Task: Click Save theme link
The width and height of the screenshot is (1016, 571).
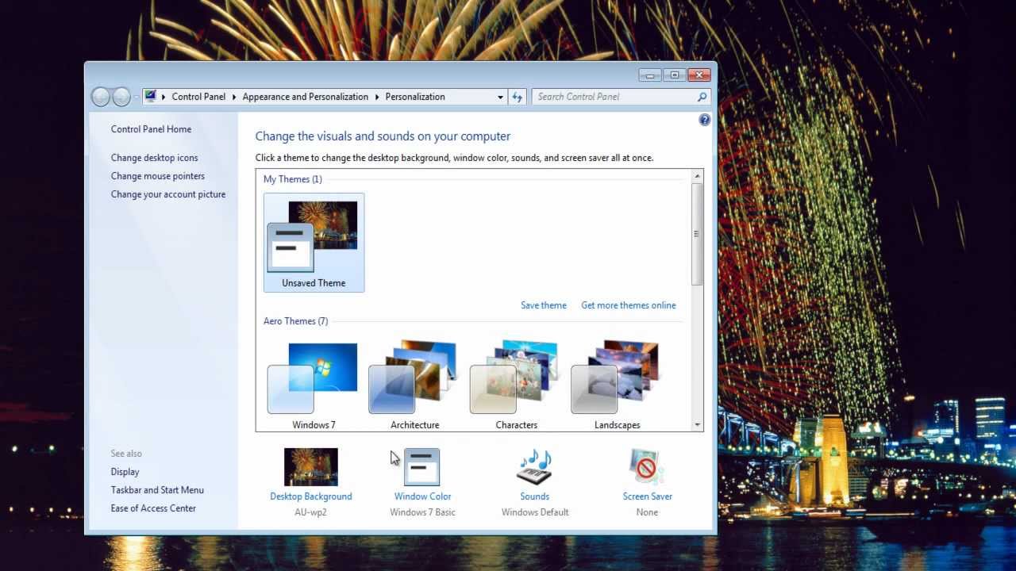Action: [x=544, y=305]
